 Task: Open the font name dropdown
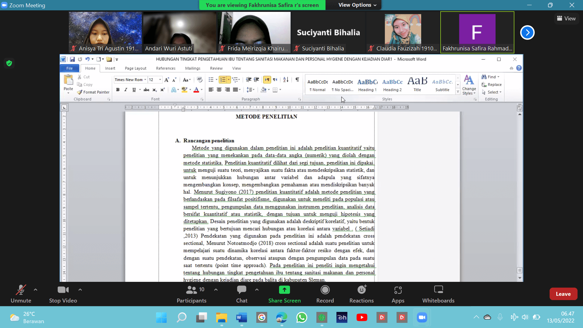click(145, 80)
